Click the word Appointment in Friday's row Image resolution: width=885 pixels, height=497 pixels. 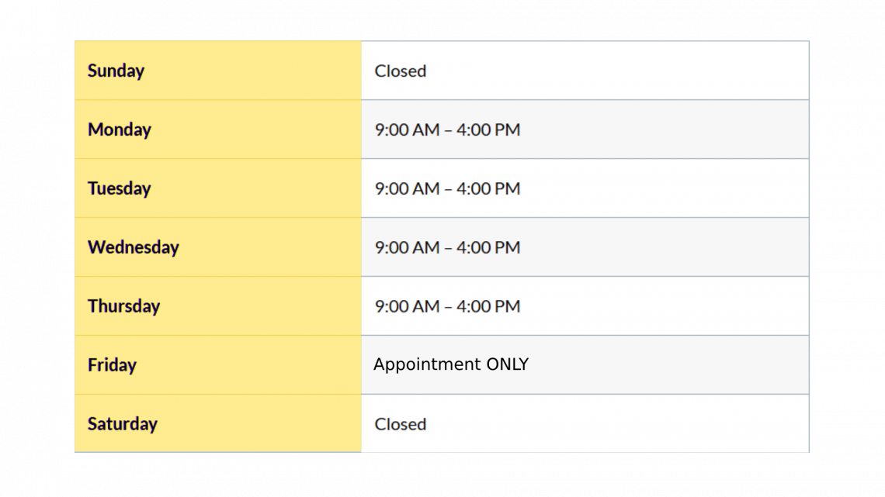tap(426, 364)
